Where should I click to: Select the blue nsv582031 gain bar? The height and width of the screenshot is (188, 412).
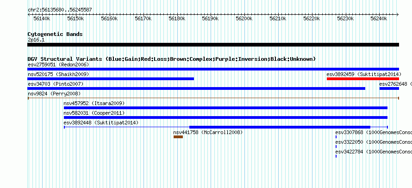pos(226,117)
